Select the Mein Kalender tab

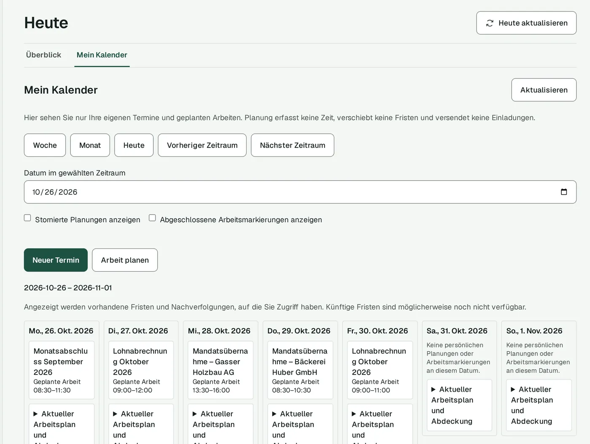click(x=102, y=55)
